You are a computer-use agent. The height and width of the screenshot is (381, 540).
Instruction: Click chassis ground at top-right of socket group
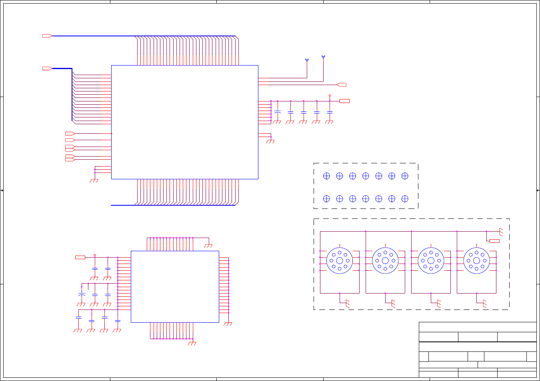click(x=501, y=232)
